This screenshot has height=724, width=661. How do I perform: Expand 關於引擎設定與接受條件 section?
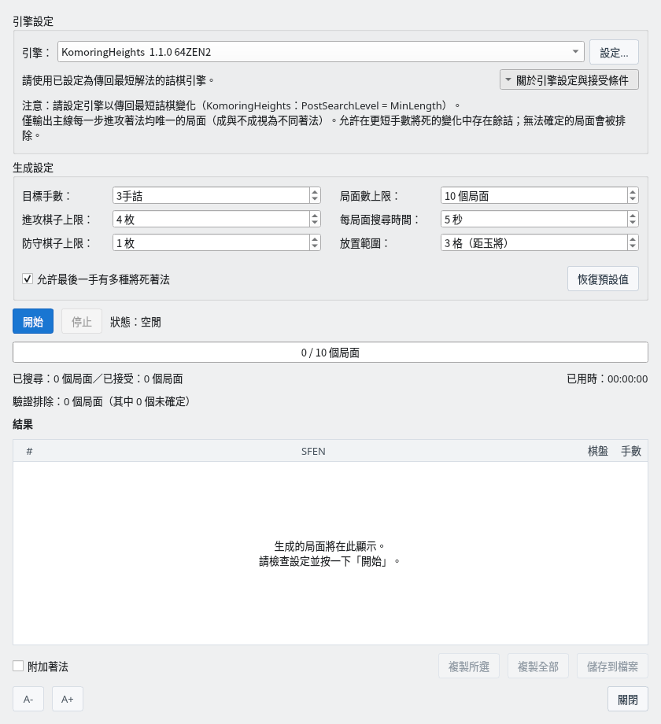[x=569, y=80]
